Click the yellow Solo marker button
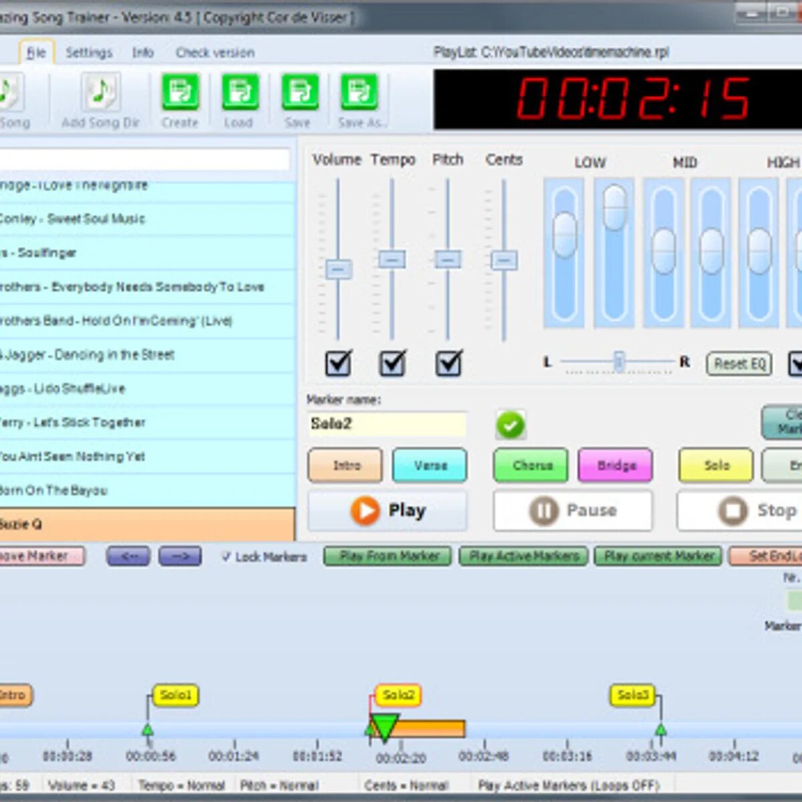802x802 pixels. click(x=716, y=465)
